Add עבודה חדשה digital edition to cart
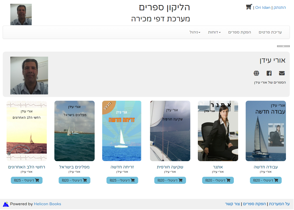The image size is (294, 210). 266,180
